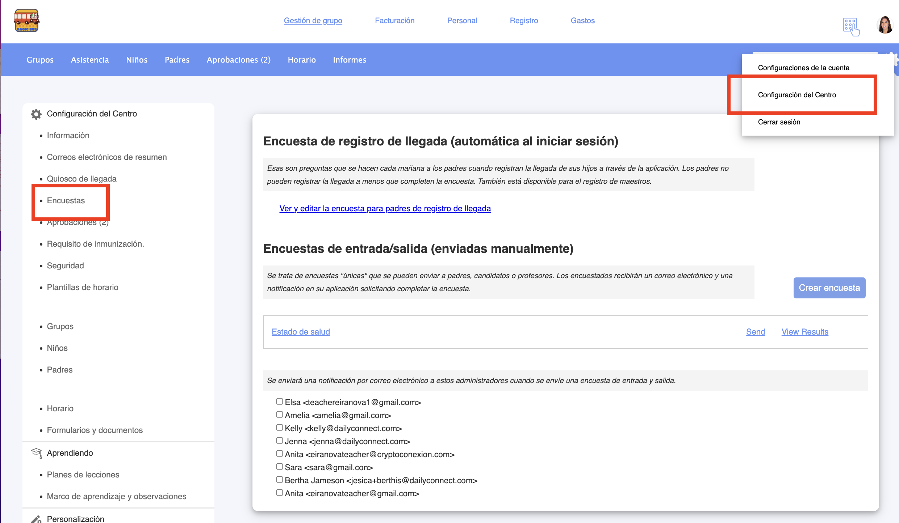Open the check-in survey edit link
The width and height of the screenshot is (899, 523).
point(385,208)
